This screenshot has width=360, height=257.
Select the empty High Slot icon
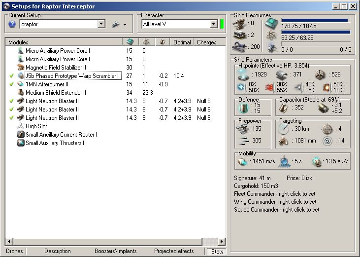click(21, 126)
